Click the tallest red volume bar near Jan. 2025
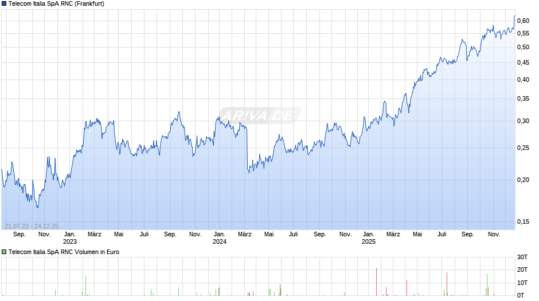Viewport: 539px width, 301px height. point(376,282)
